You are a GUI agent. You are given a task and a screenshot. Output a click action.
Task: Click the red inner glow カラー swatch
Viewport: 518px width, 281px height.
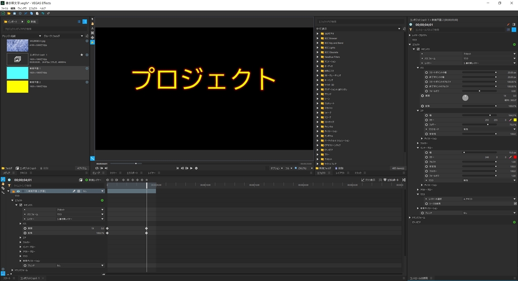coord(514,158)
